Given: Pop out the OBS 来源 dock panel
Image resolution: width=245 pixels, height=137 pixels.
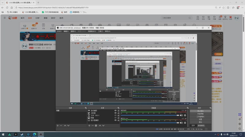Looking at the screenshot, I should click(119, 108).
